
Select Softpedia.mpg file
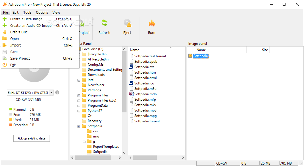click(145, 116)
